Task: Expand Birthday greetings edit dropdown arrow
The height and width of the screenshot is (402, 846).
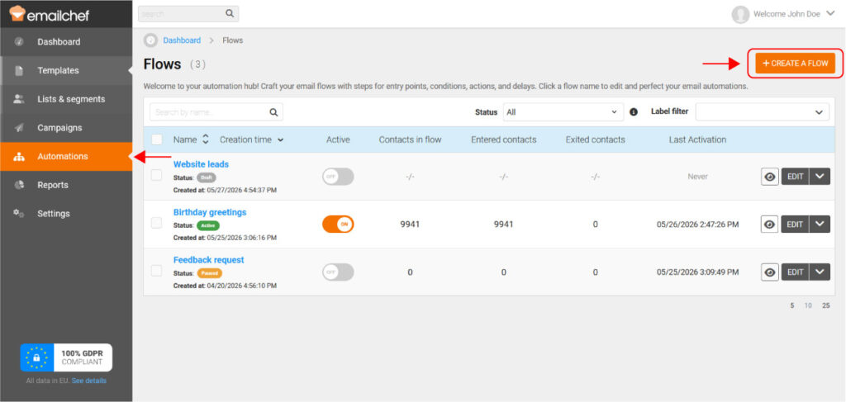Action: tap(820, 225)
